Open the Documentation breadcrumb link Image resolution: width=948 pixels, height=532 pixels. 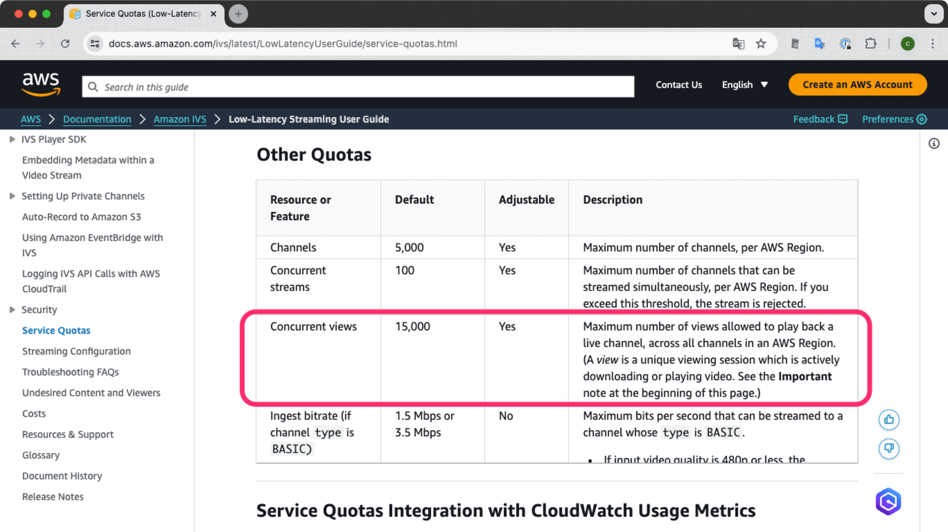tap(97, 119)
